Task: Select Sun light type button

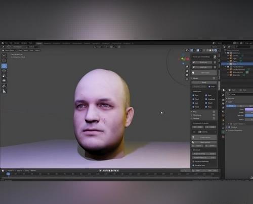Action: click(241, 106)
